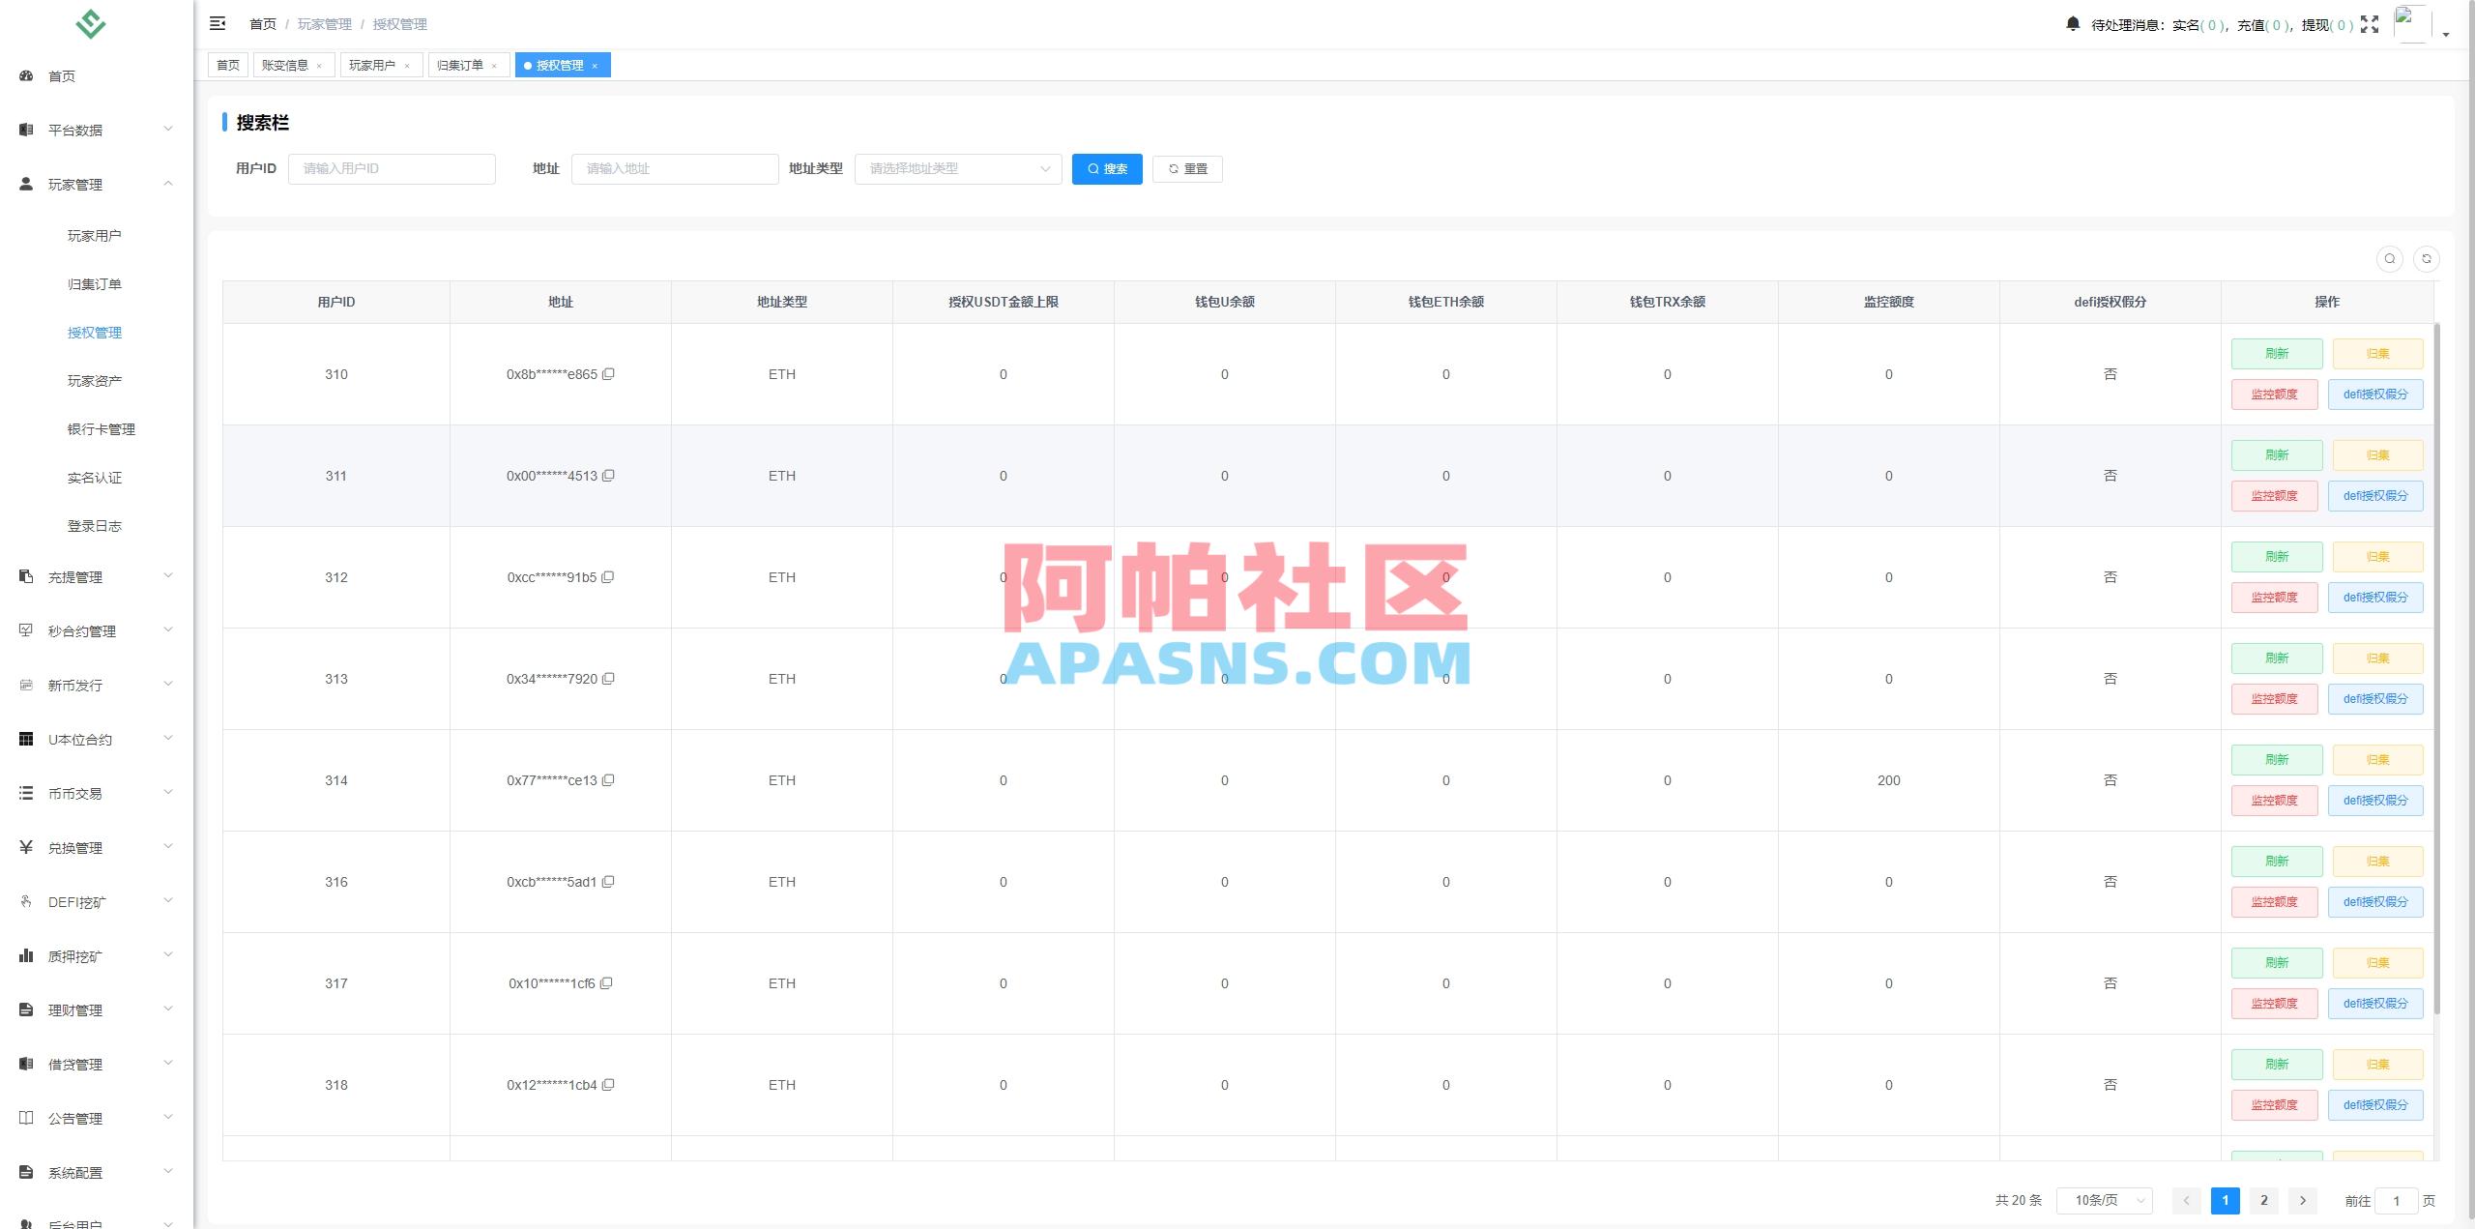Open the table search icon
Screen dimensions: 2475x1229
(x=2390, y=258)
